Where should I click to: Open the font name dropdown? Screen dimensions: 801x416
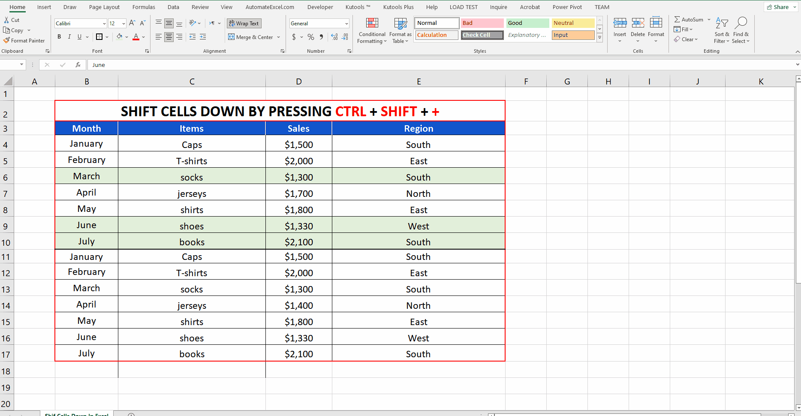pyautogui.click(x=104, y=23)
